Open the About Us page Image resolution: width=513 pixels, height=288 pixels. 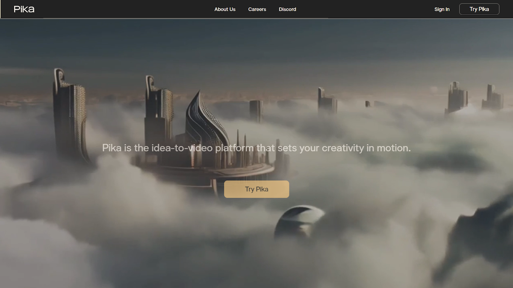pyautogui.click(x=225, y=9)
